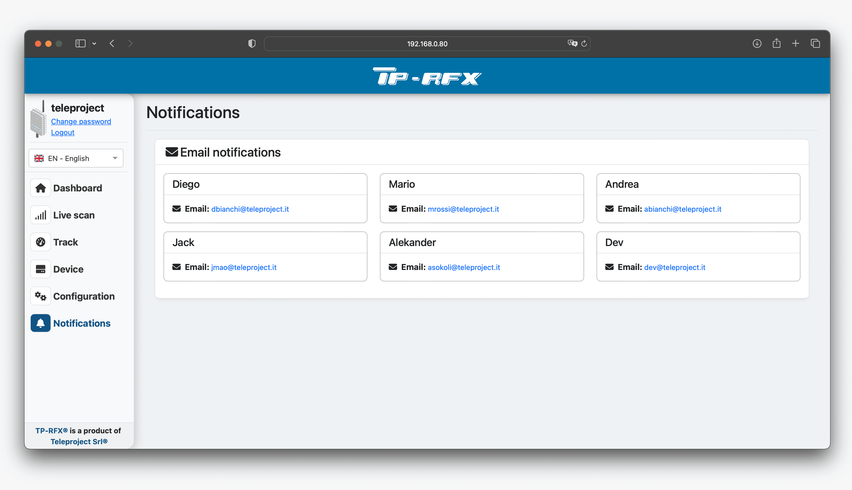The width and height of the screenshot is (852, 490).
Task: Open the browser downloads icon
Action: [757, 43]
